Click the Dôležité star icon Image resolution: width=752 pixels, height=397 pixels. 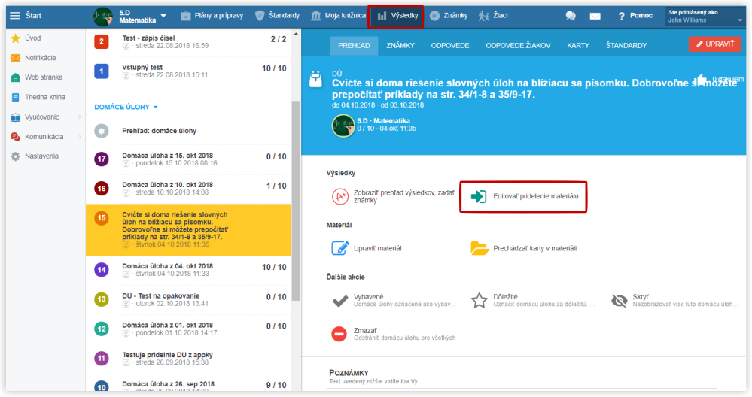479,301
